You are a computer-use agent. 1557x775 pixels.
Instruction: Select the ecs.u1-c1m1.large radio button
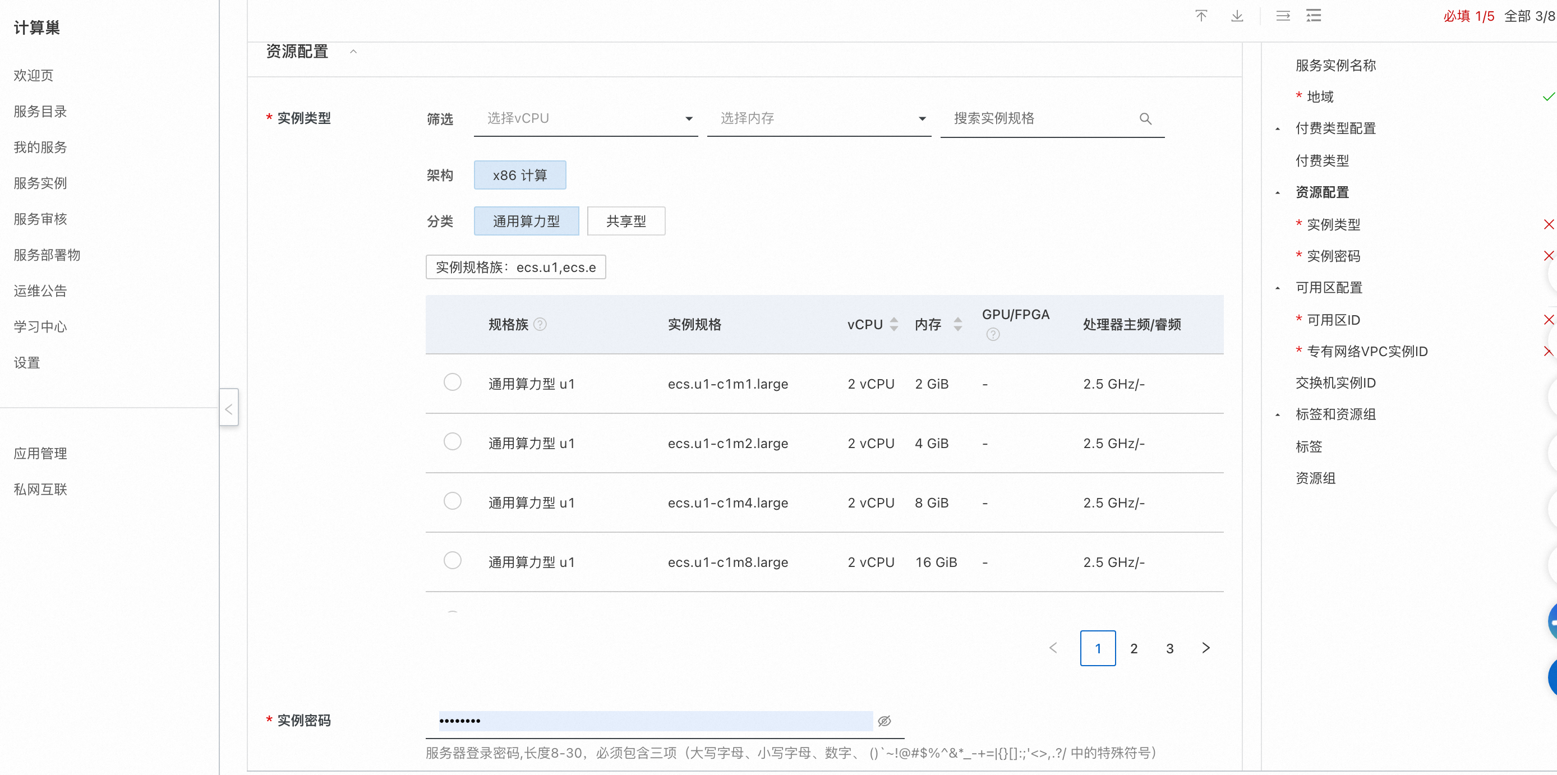pyautogui.click(x=452, y=382)
